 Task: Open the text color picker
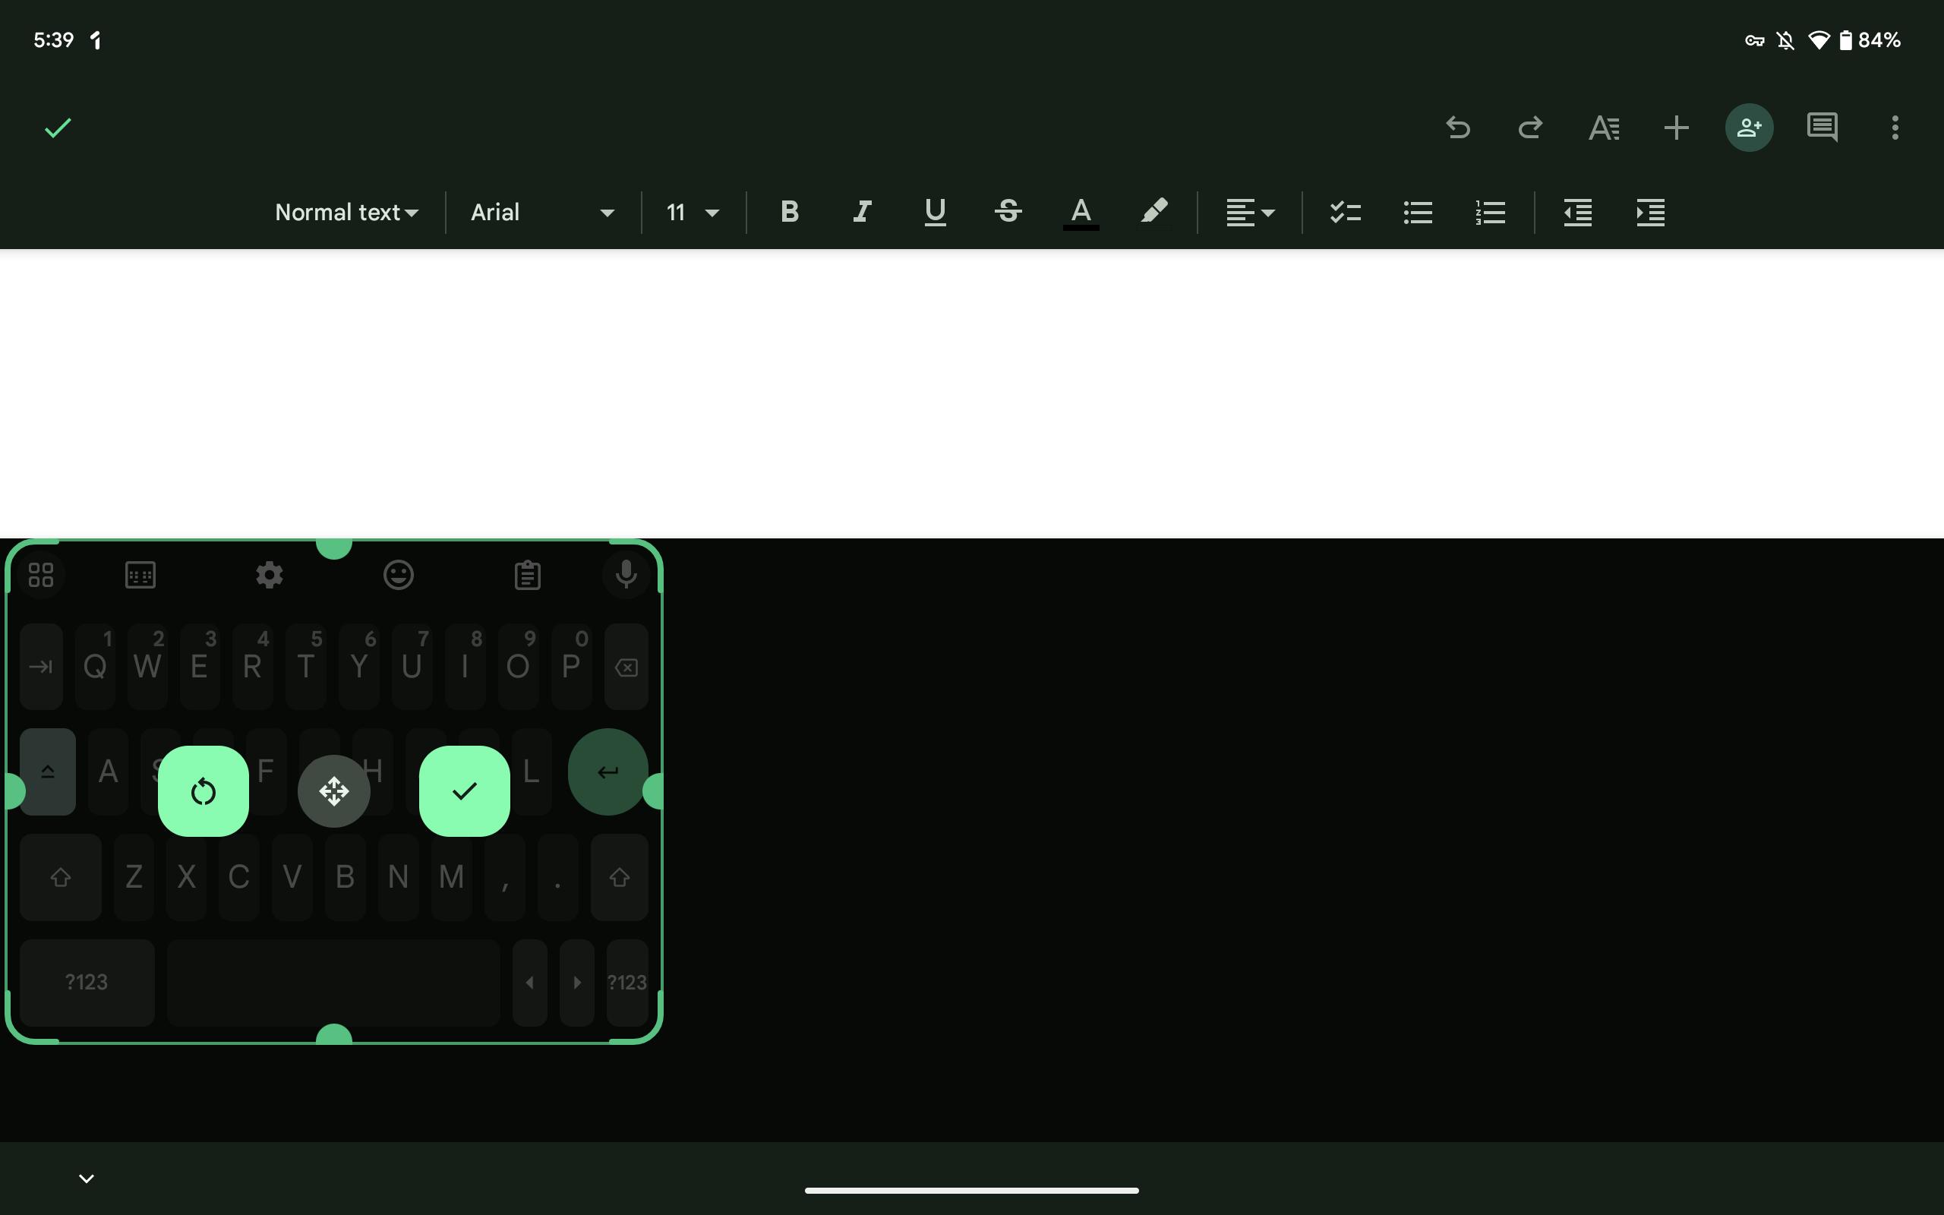click(1081, 211)
